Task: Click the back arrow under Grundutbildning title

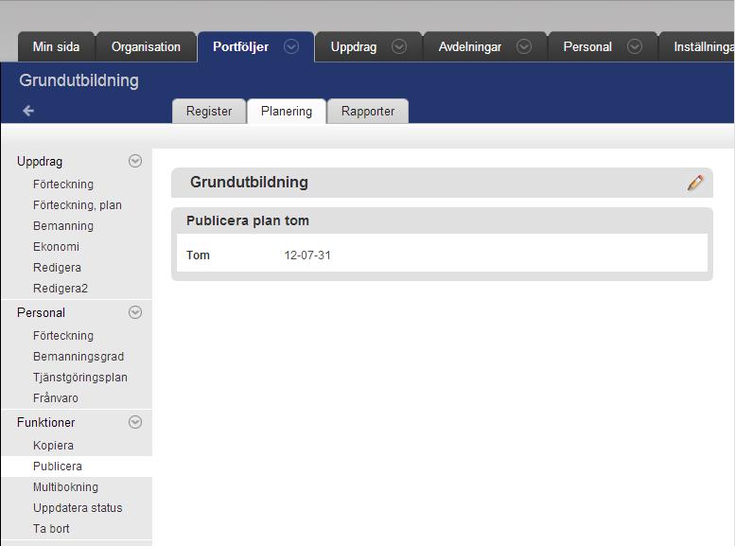Action: pos(28,111)
